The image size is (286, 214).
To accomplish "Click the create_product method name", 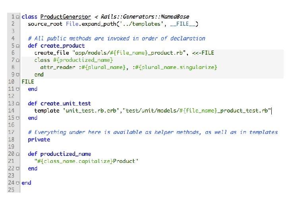I will coord(63,46).
